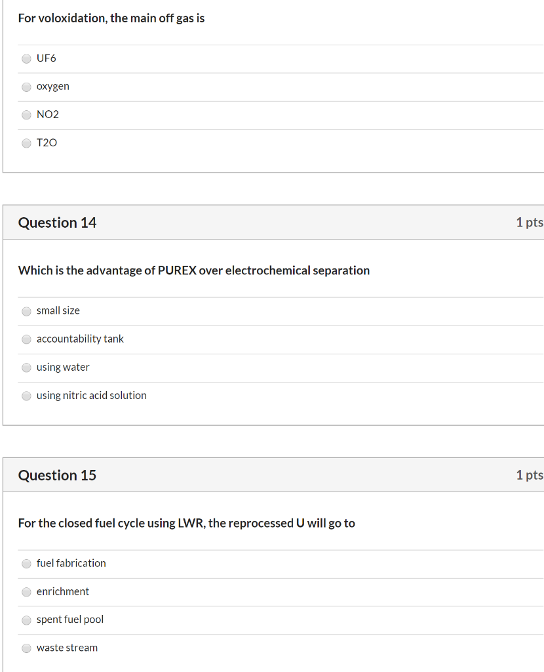Screen dimensions: 544x672
Task: Select the UF6 answer option
Action: 26,58
